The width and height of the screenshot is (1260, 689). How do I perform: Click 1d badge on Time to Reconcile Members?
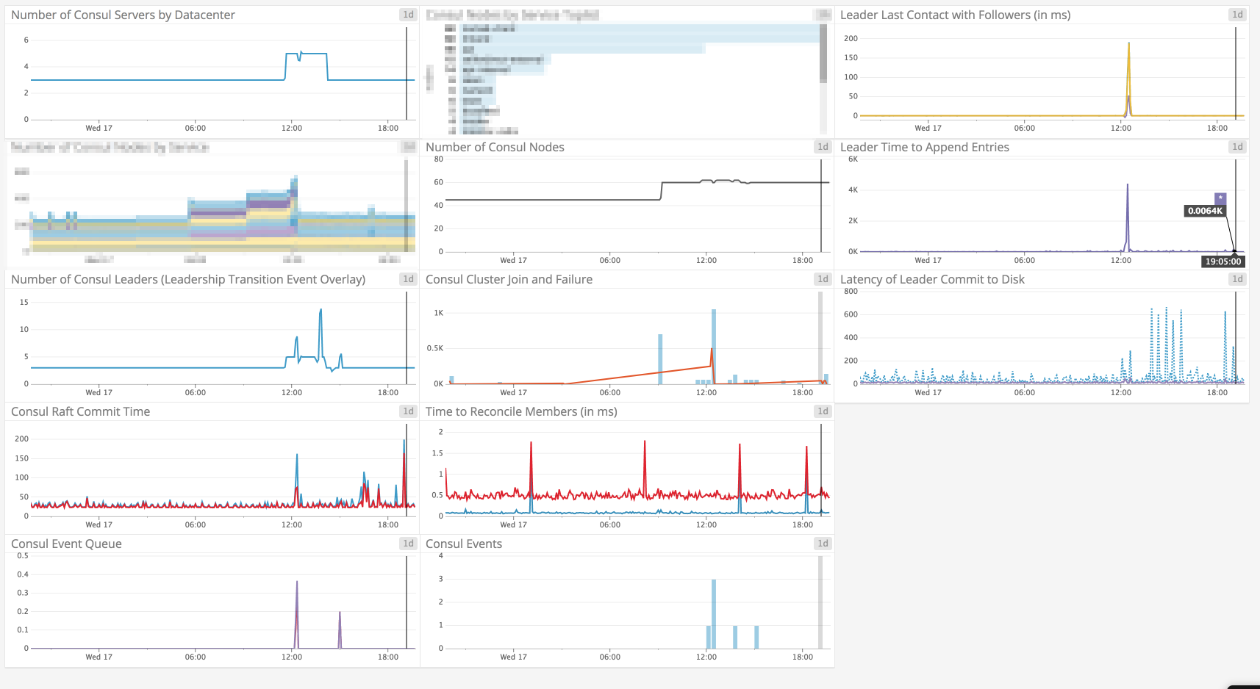point(823,411)
